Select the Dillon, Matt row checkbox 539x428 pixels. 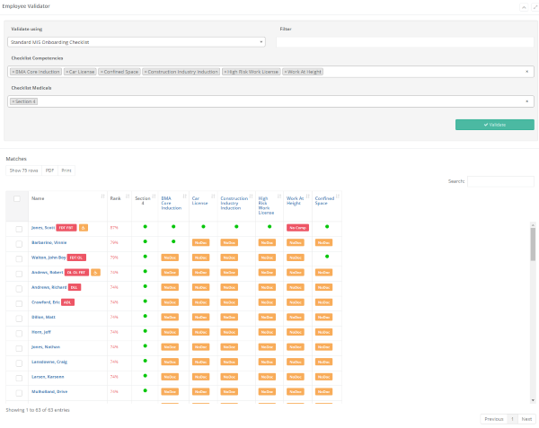coord(19,319)
